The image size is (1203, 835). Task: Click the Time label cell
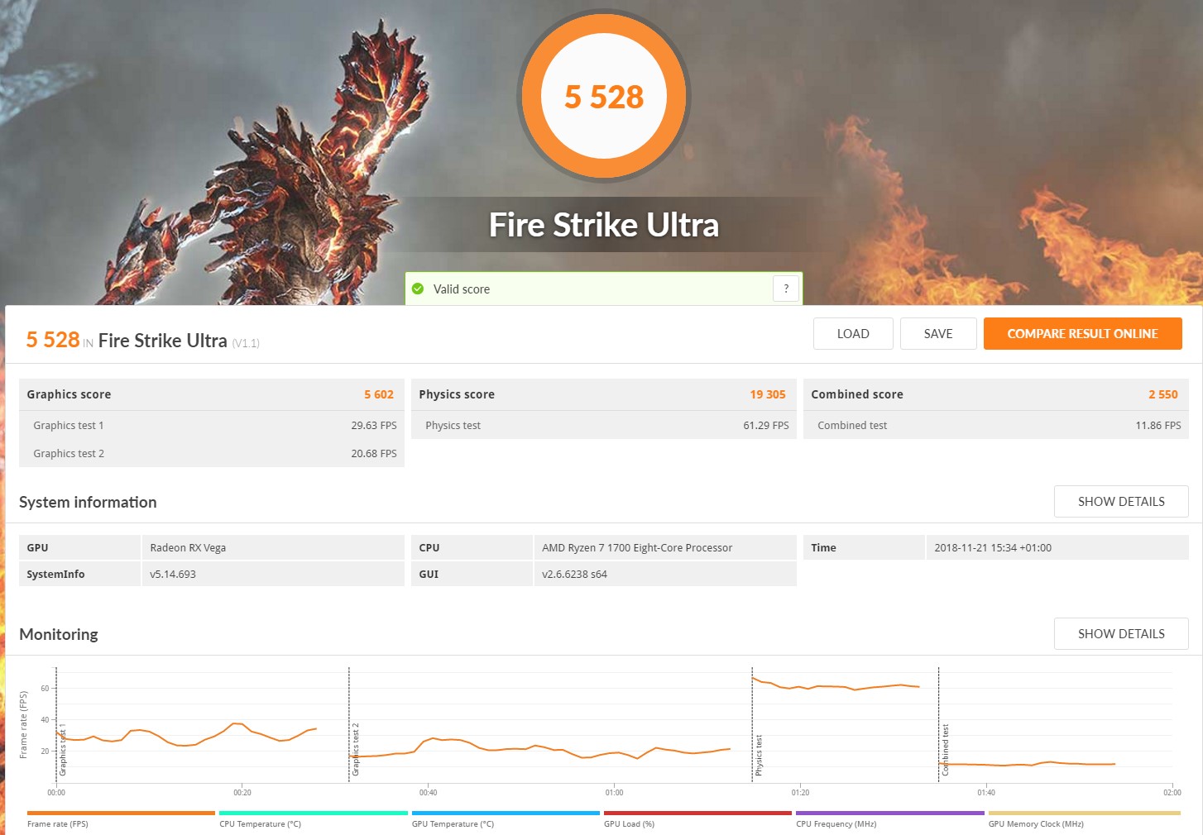864,547
